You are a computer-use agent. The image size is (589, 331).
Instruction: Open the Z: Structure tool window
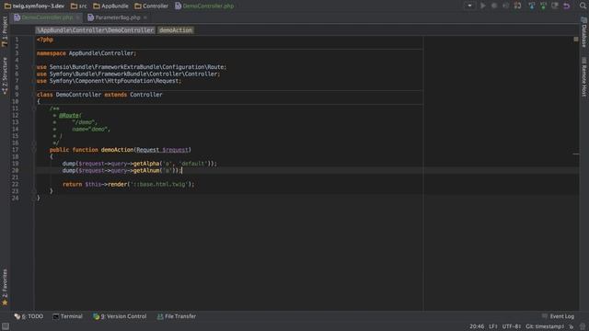click(5, 75)
